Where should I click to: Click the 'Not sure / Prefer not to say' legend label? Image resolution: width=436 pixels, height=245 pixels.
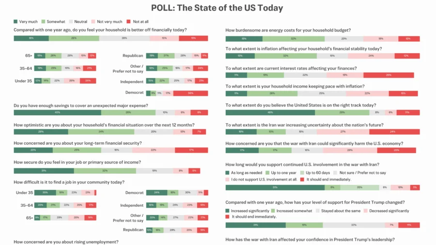point(363,172)
